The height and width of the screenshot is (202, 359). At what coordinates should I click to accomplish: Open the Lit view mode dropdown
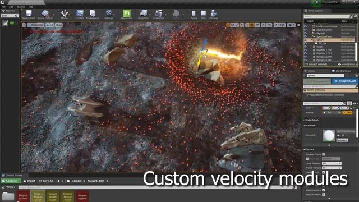point(50,25)
